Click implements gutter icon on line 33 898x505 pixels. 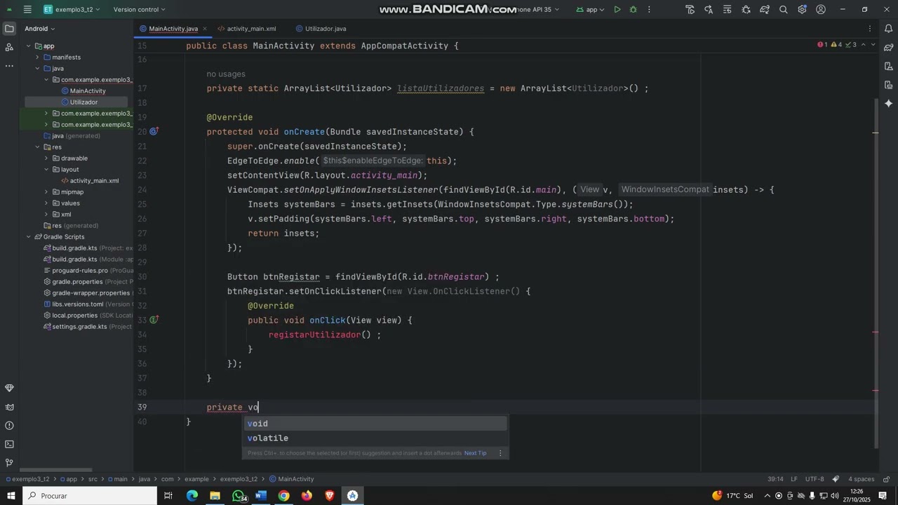tap(154, 320)
